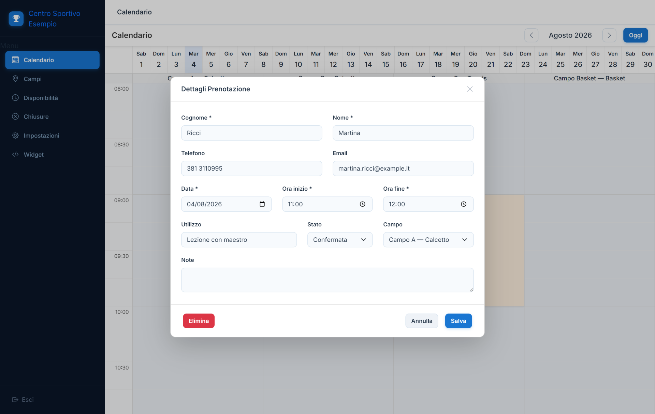Select Calendario in the sidebar
Image resolution: width=655 pixels, height=414 pixels.
pos(52,60)
